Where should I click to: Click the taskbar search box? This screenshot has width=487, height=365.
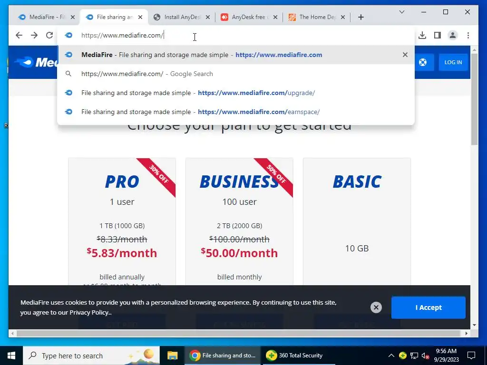point(91,355)
